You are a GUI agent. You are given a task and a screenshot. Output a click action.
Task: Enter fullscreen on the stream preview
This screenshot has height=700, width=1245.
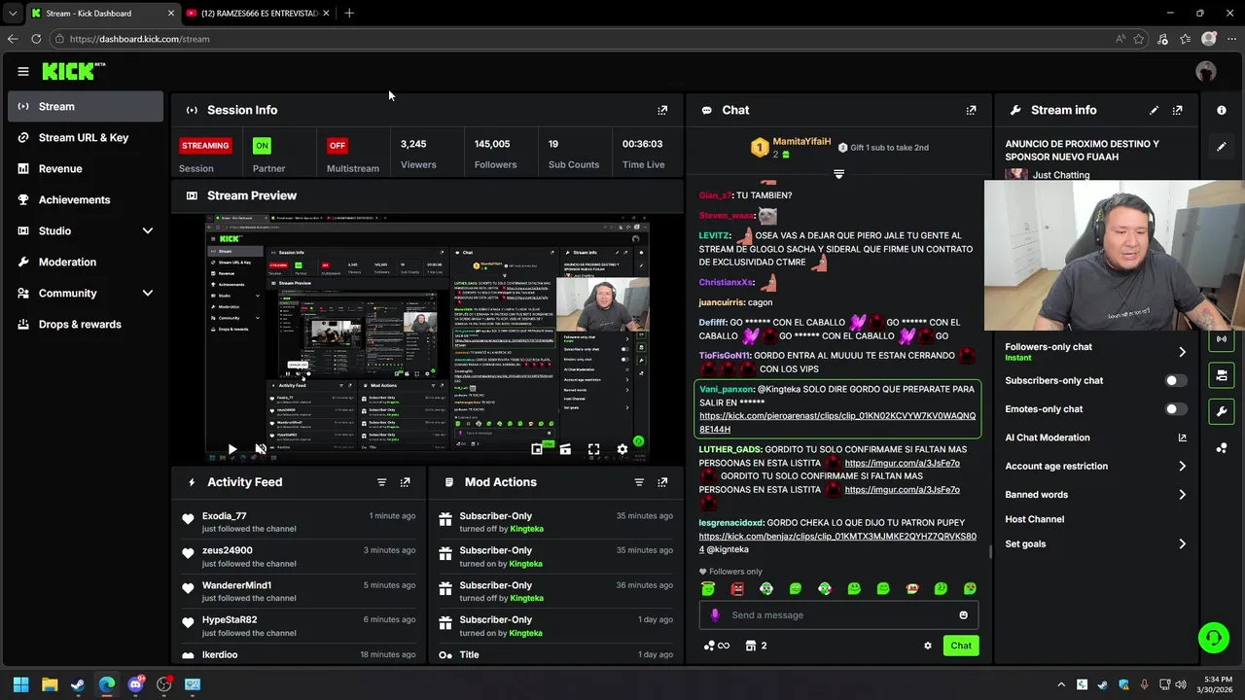pyautogui.click(x=593, y=449)
